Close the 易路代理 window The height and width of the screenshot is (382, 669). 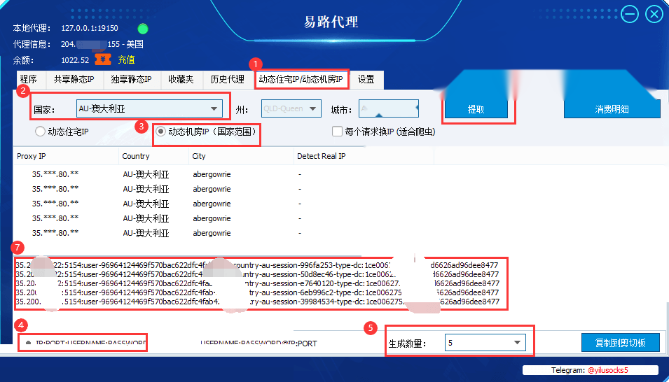click(654, 14)
